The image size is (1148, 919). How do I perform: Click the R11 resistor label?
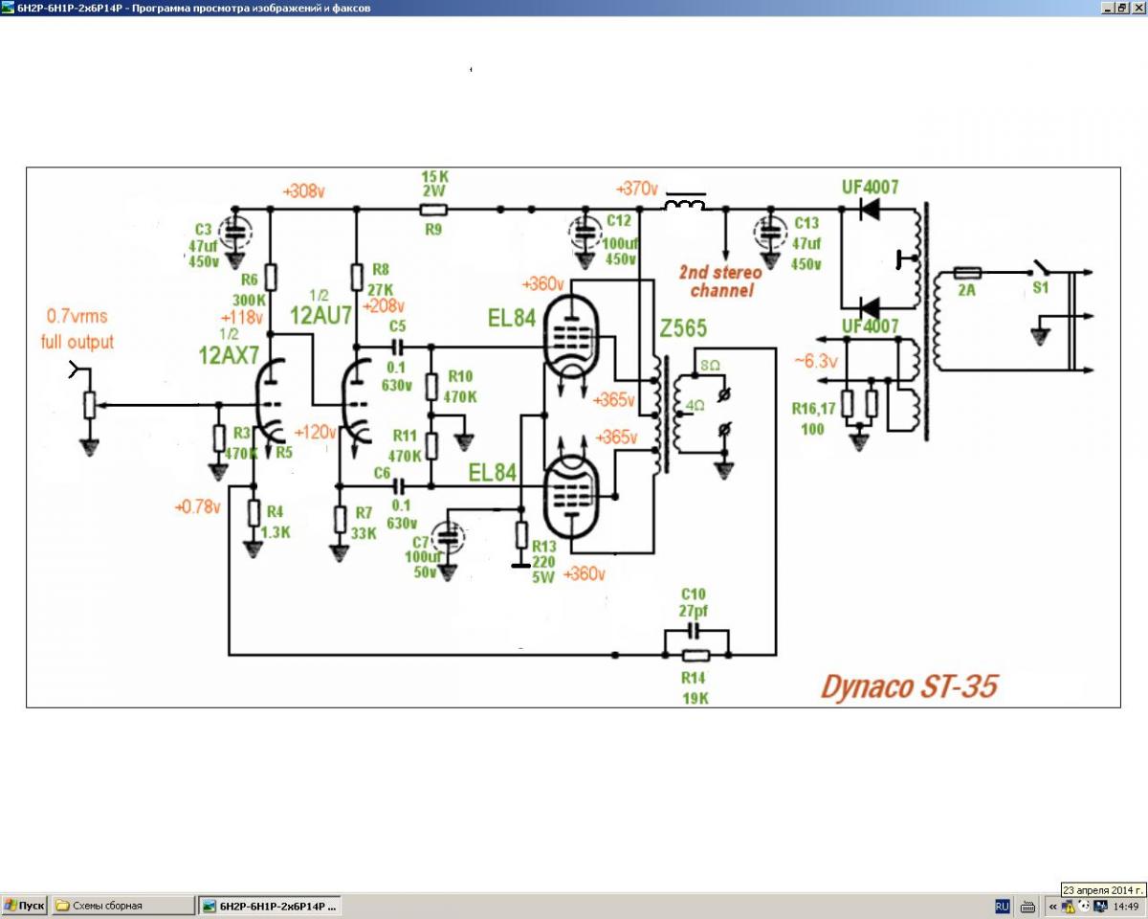(x=405, y=434)
